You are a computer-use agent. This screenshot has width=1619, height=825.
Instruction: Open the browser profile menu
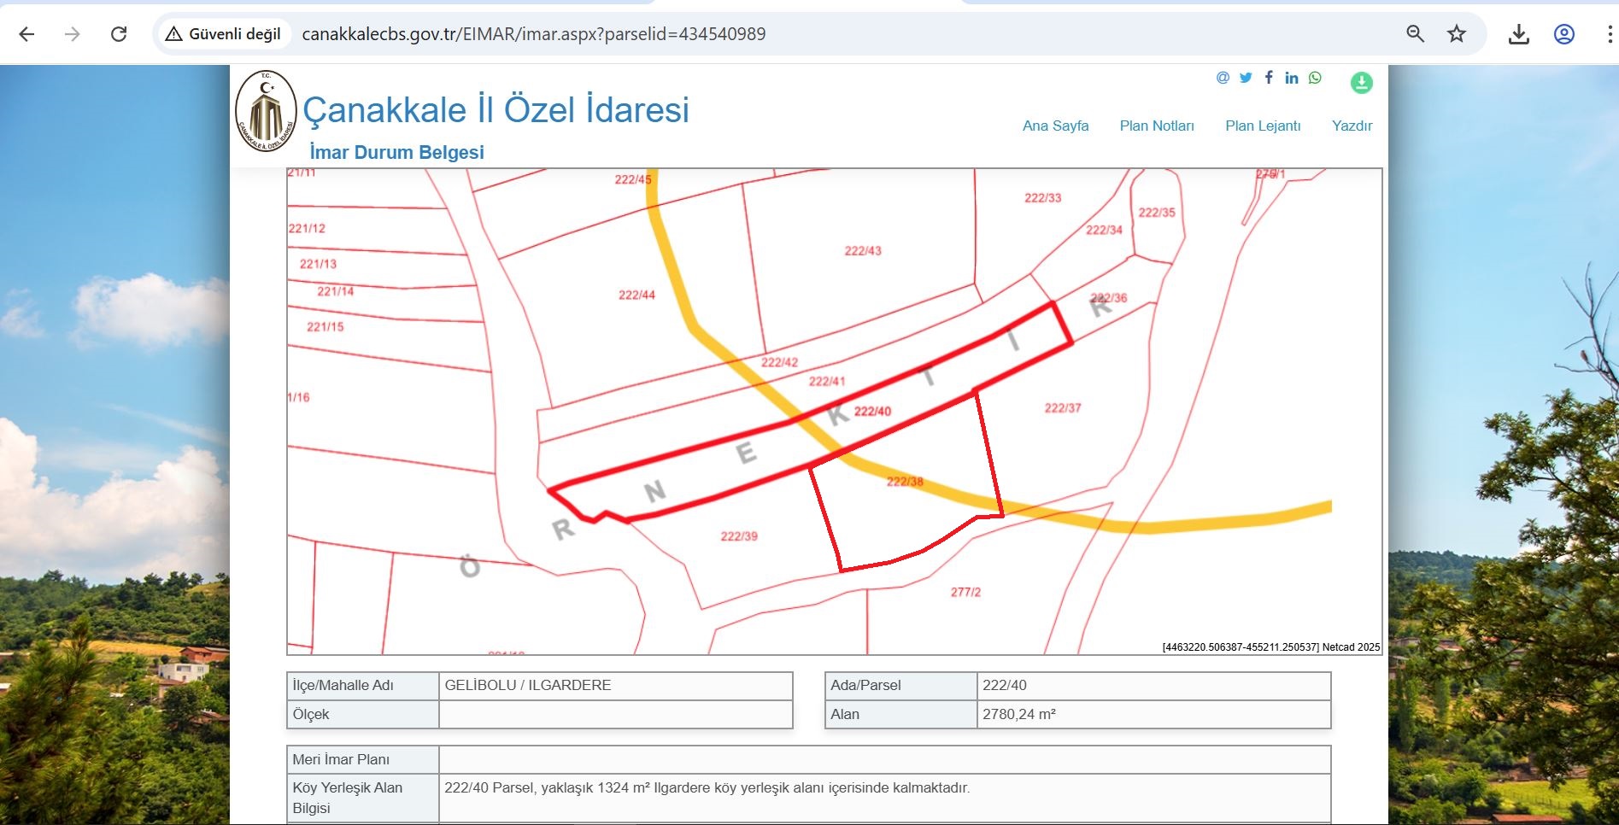1564,34
